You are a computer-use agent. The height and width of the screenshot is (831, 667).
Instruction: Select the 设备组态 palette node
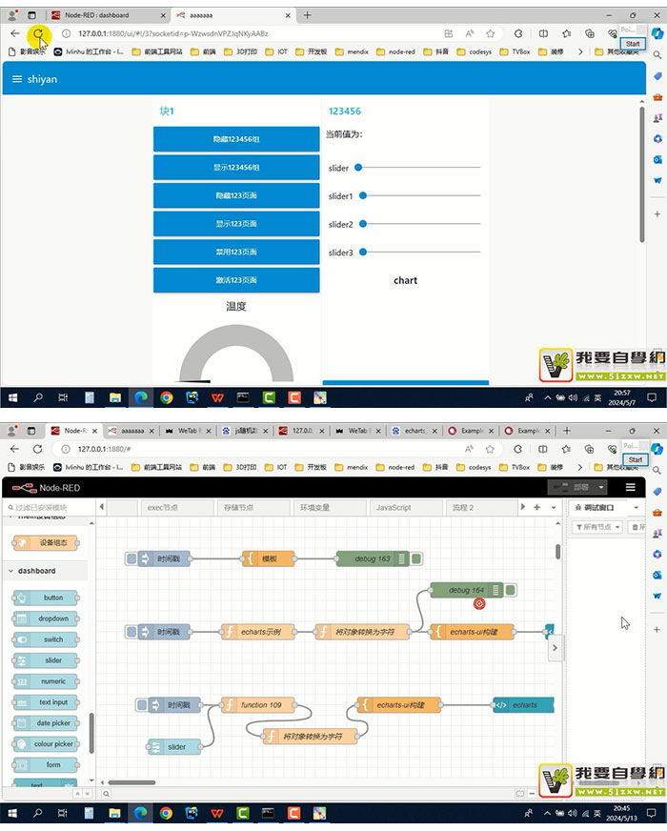(46, 542)
